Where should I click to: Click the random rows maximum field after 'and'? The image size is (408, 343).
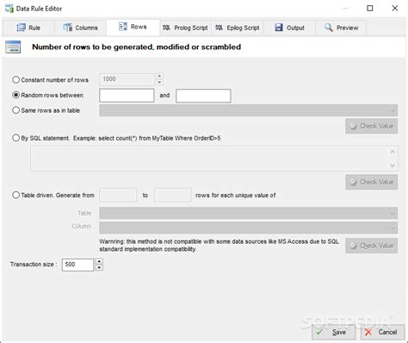coord(203,96)
